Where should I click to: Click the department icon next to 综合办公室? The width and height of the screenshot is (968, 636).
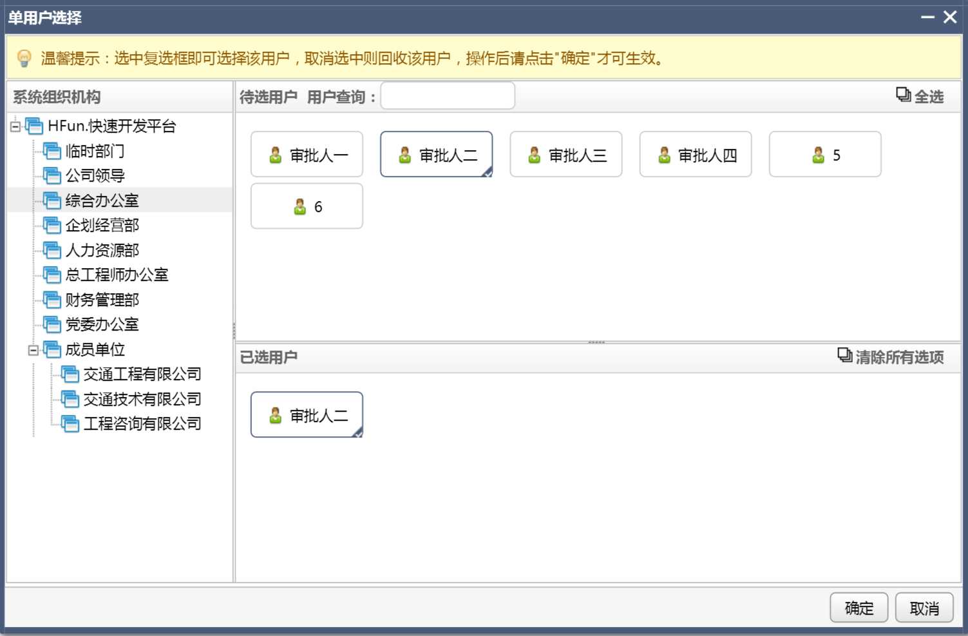52,200
